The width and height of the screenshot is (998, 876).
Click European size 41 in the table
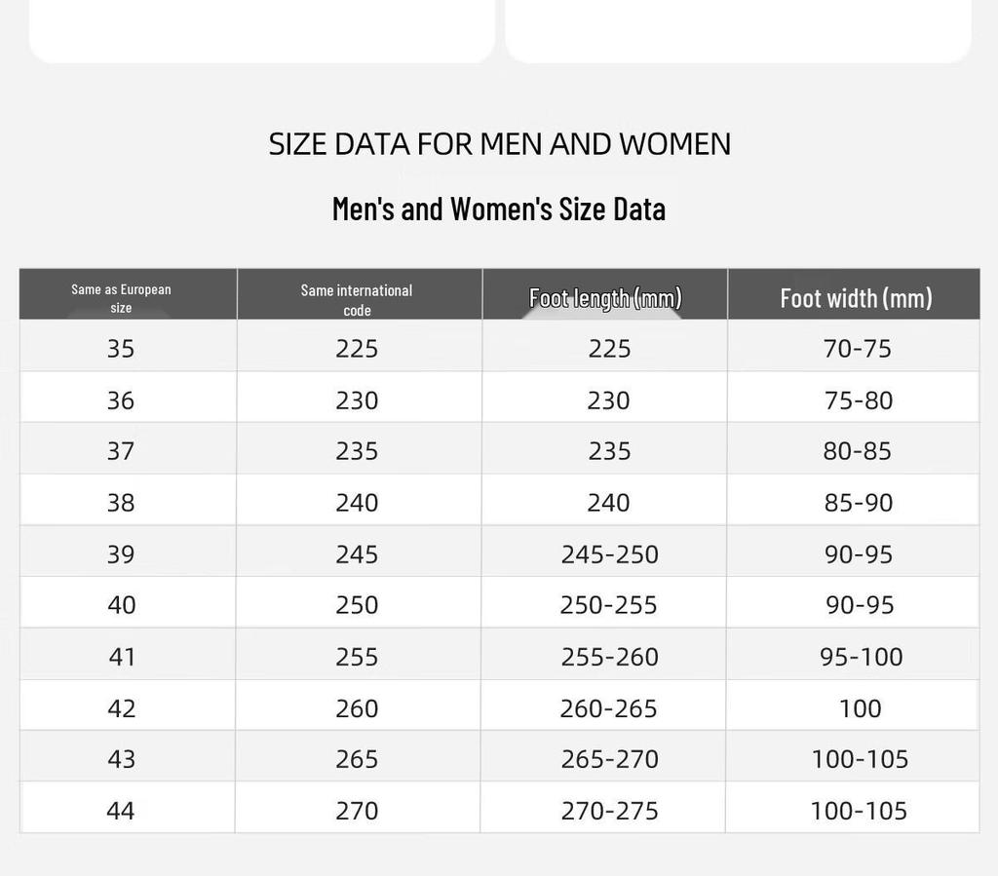[x=122, y=657]
